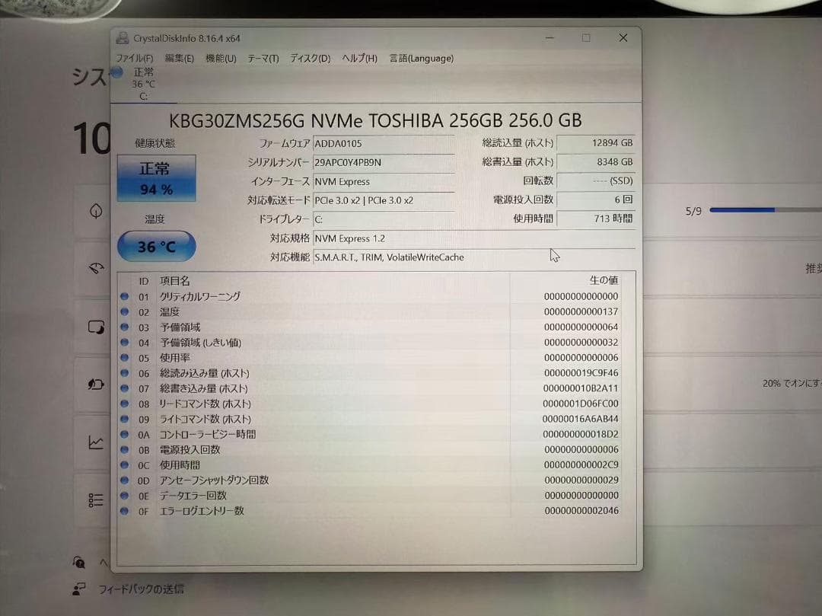This screenshot has height=616, width=822.
Task: Click the blue status dot beside クリティカルワーニング
Action: (124, 296)
